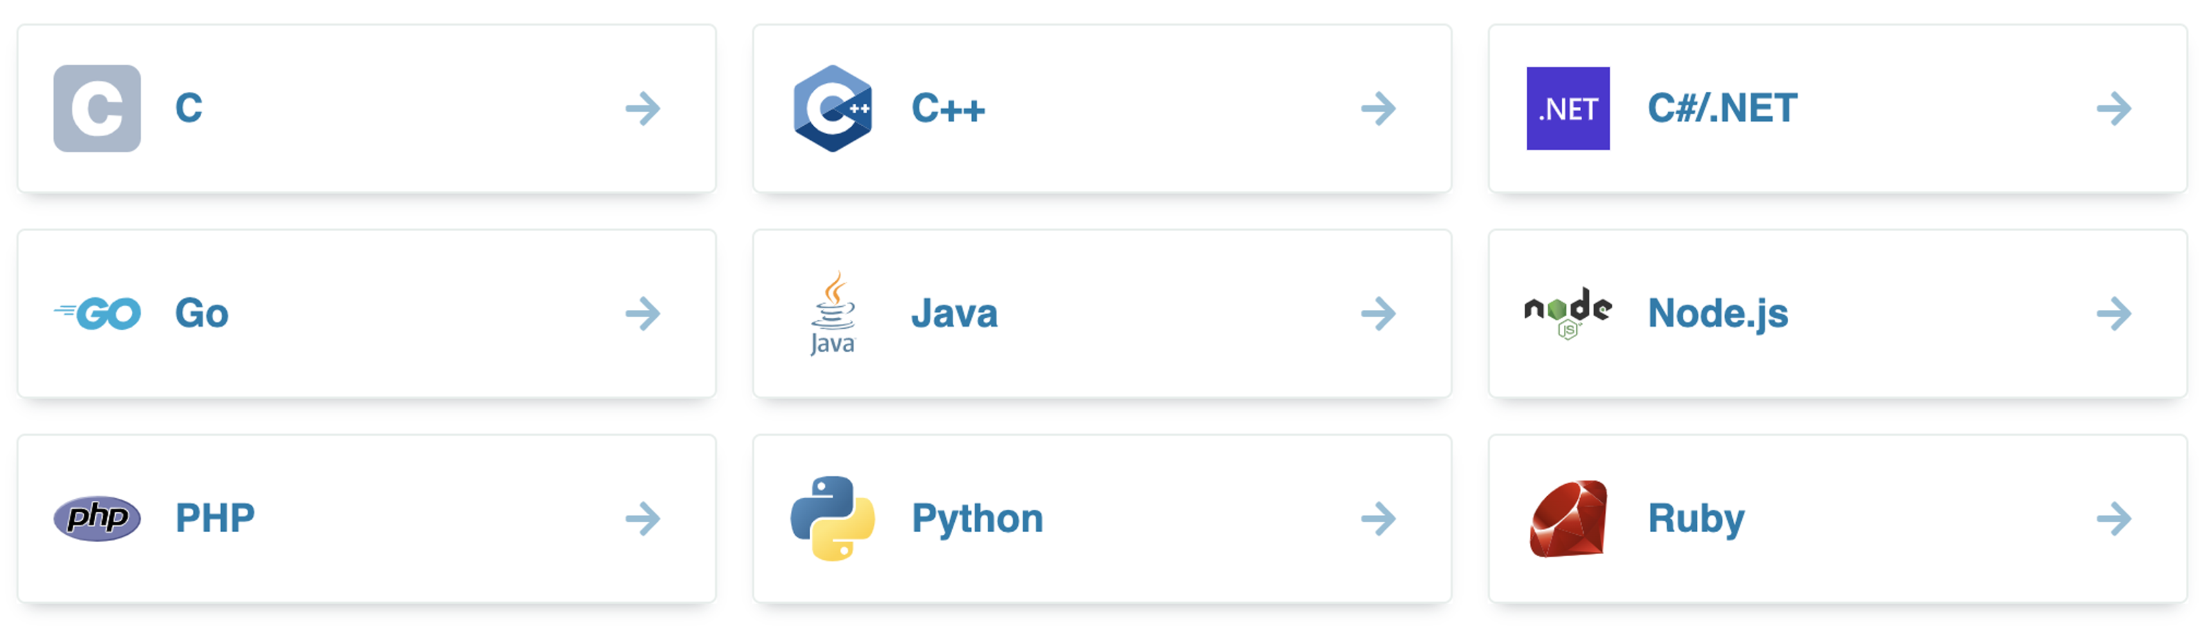Click the C++ hexagon logo
The height and width of the screenshot is (633, 2207).
(x=832, y=108)
